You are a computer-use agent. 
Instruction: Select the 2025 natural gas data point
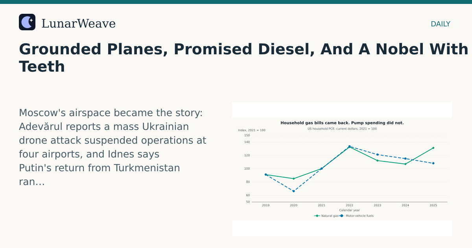coord(433,148)
